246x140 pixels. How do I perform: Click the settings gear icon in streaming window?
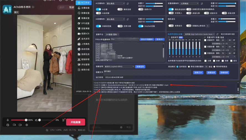coord(27,125)
